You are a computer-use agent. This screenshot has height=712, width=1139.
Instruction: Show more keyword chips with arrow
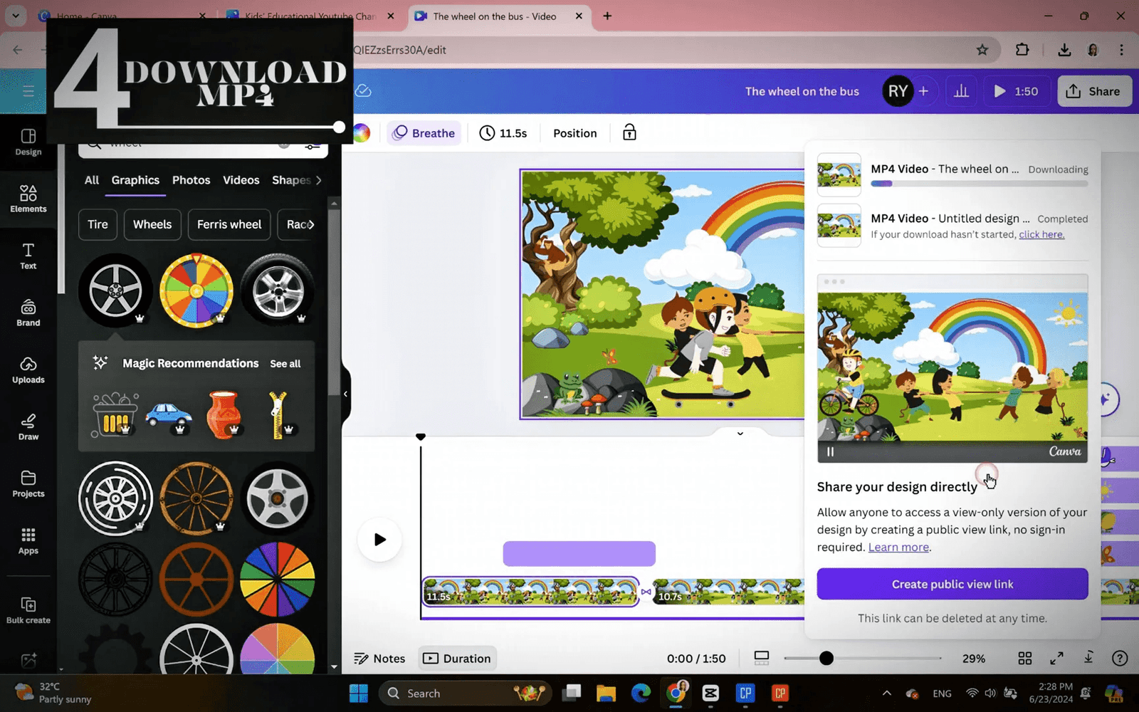pos(311,224)
